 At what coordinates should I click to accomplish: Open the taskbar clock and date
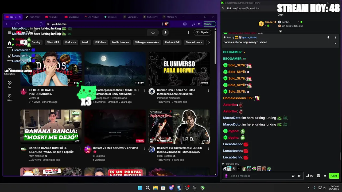pos(334,188)
